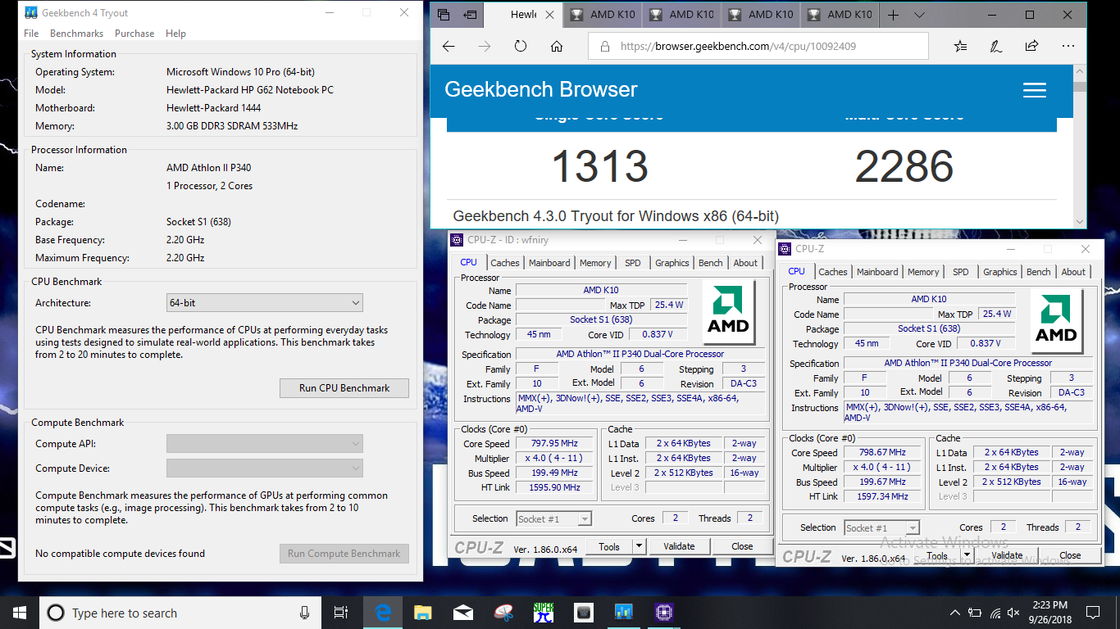The width and height of the screenshot is (1120, 629).
Task: Switch to Mainboard tab in CPU-Z wfniry window
Action: (x=549, y=263)
